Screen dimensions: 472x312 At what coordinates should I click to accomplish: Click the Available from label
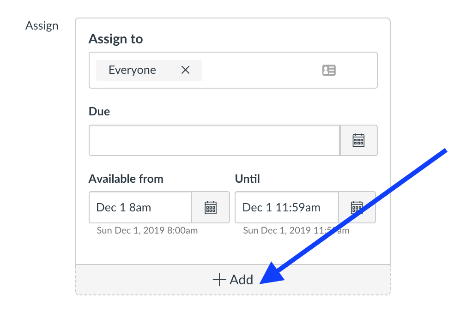click(x=126, y=179)
